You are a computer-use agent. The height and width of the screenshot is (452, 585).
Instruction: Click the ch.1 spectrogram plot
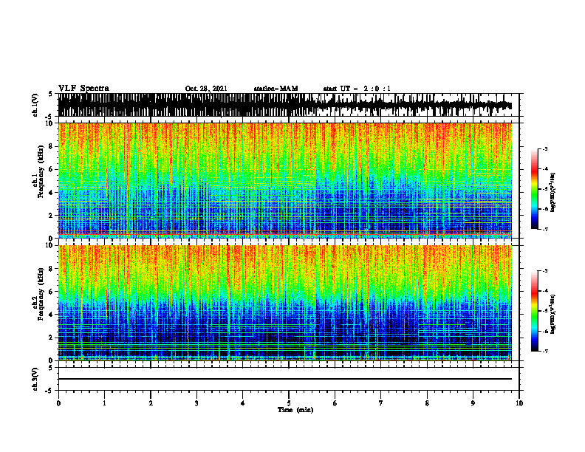pyautogui.click(x=284, y=180)
